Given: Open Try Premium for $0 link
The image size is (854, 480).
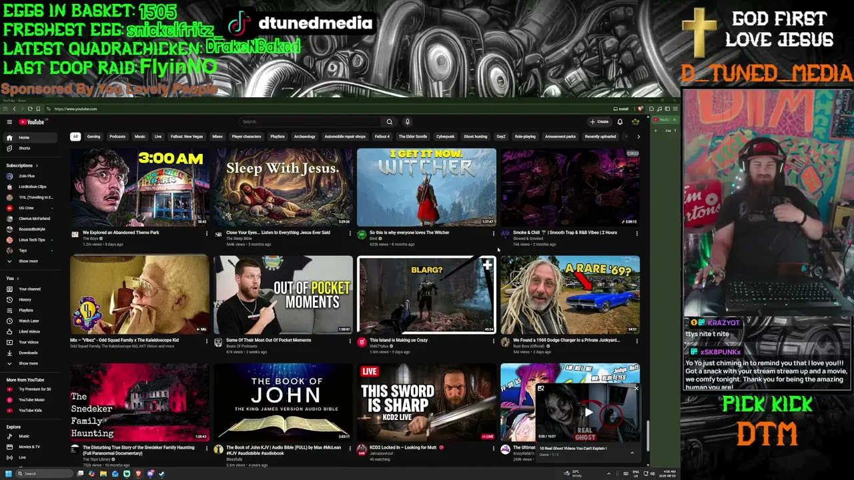Looking at the screenshot, I should 35,389.
